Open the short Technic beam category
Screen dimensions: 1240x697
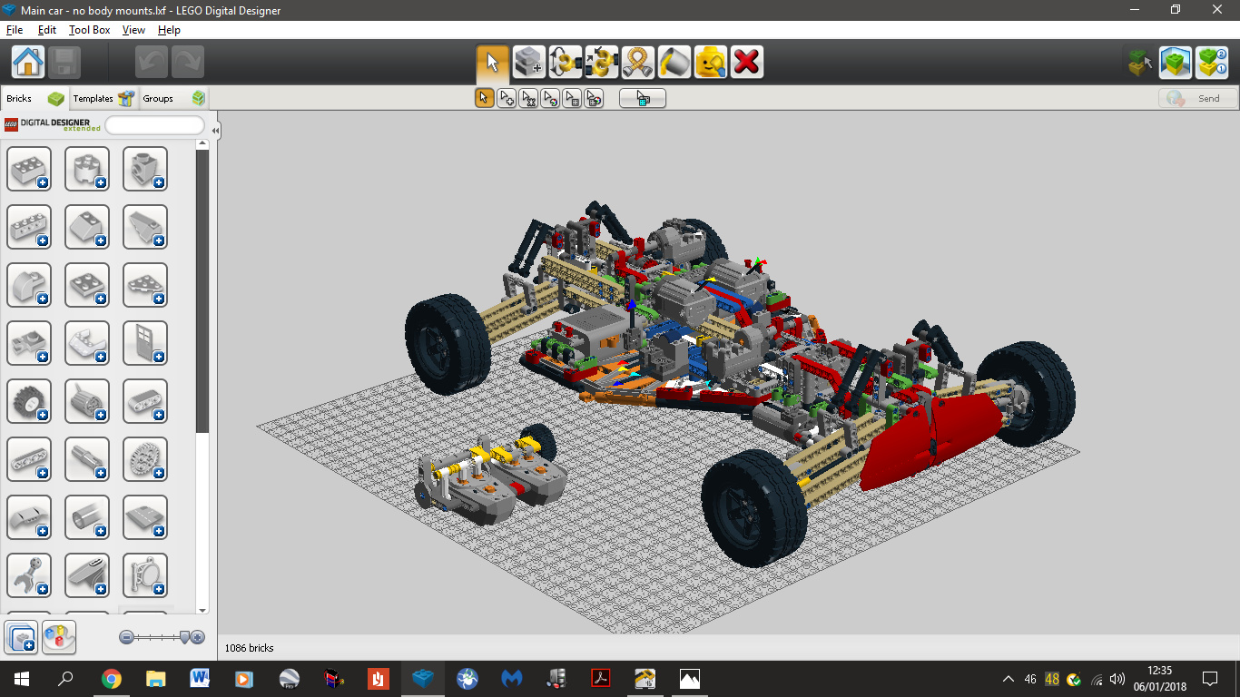tap(145, 401)
